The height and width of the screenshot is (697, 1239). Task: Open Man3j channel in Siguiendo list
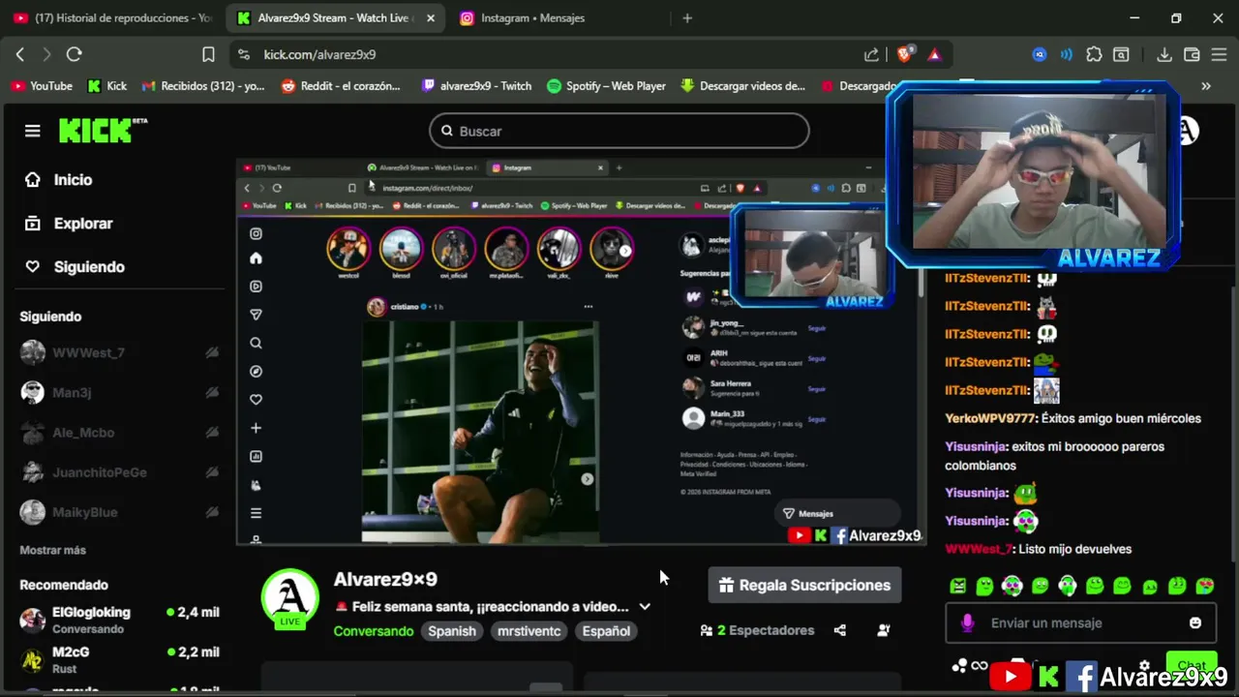point(118,393)
